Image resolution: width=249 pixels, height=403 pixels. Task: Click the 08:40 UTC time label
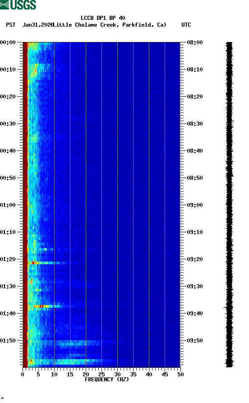195,151
